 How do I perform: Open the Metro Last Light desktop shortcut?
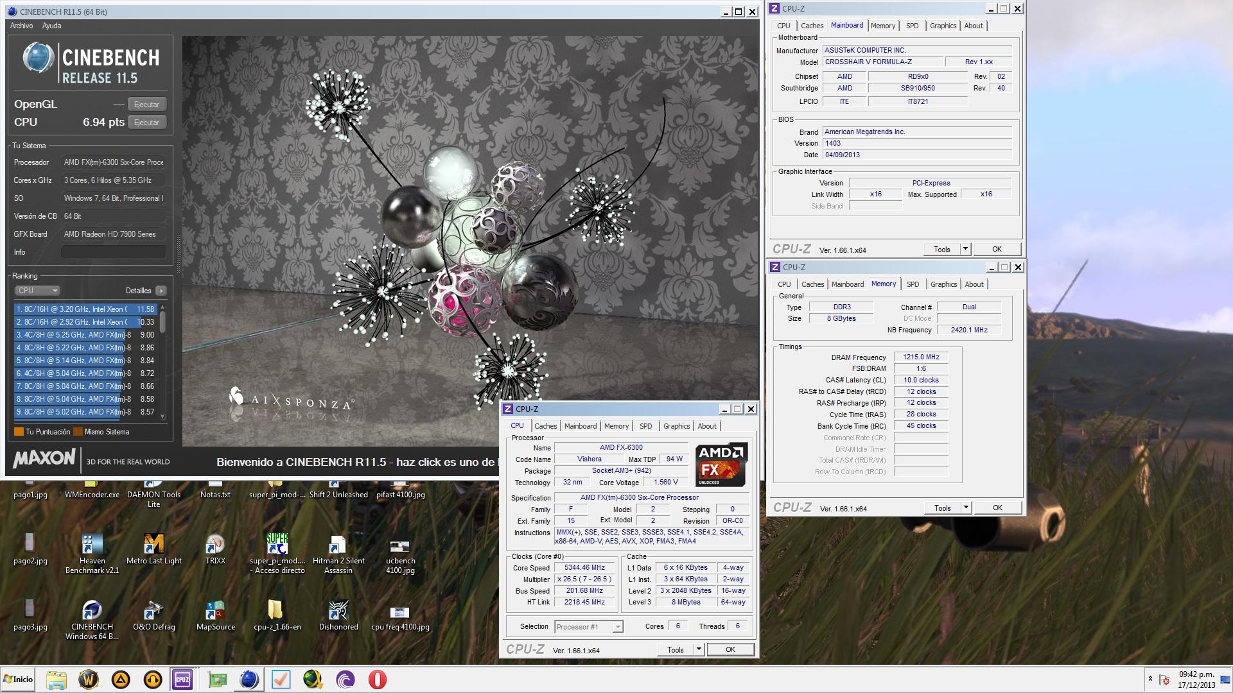click(154, 549)
